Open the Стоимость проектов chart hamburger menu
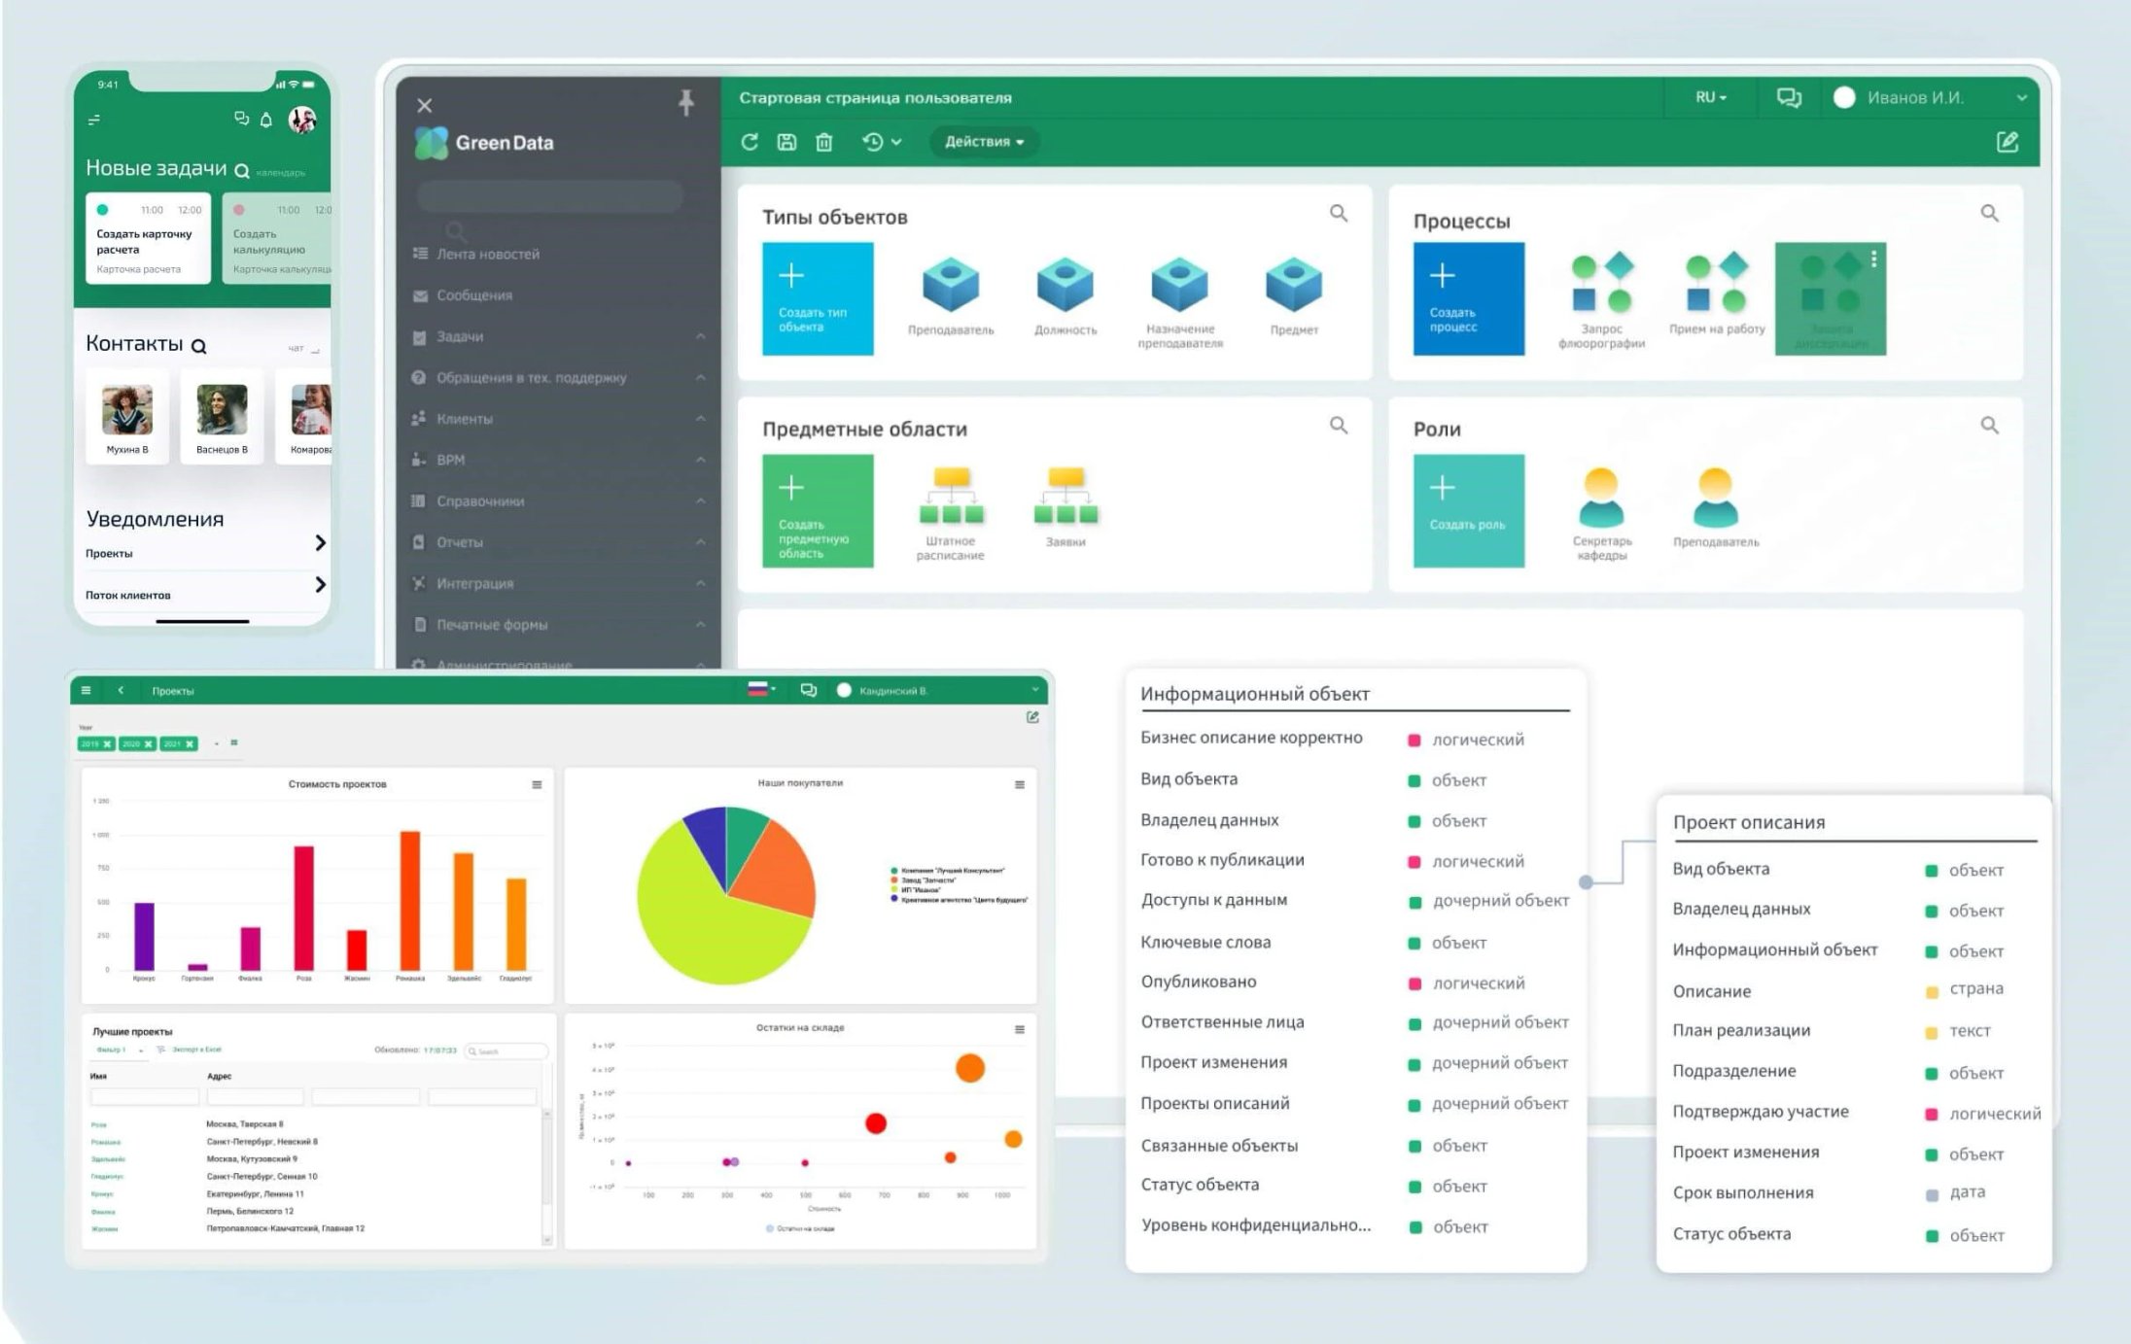 [537, 784]
